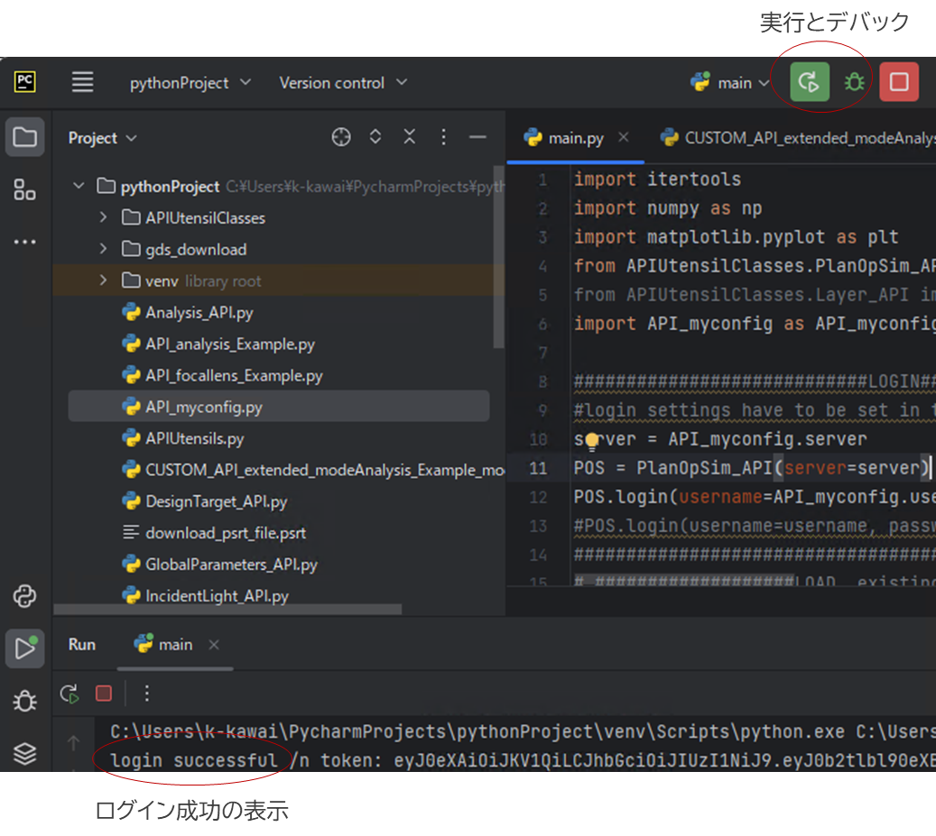
Task: Place cursor on line 11 POS assignment
Action: (x=751, y=468)
